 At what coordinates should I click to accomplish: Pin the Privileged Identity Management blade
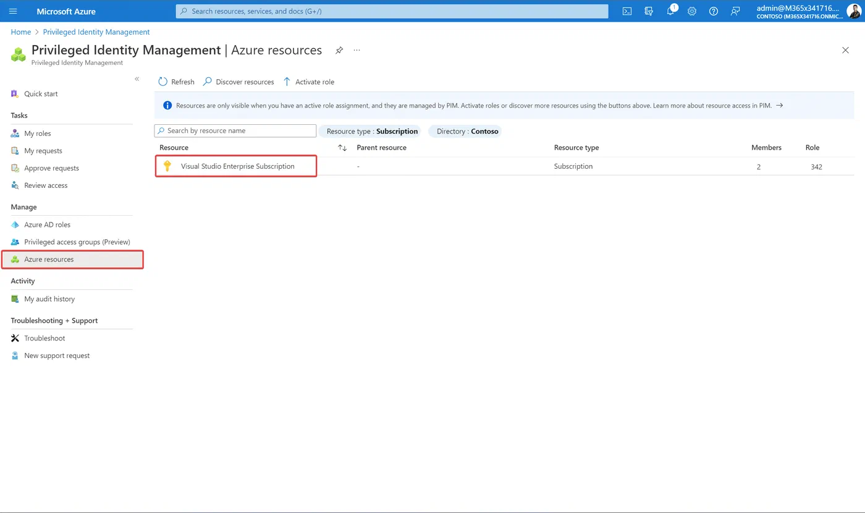(339, 51)
